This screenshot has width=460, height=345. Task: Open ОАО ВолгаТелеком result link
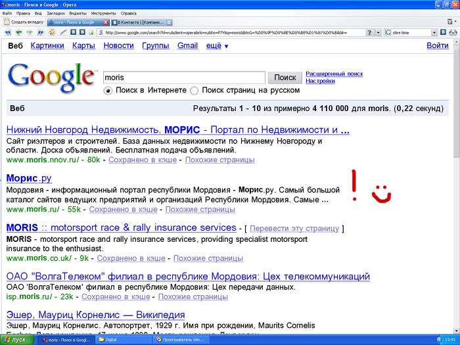coord(188,277)
